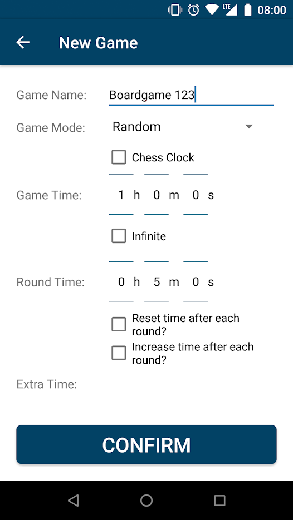Tap the battery status icon
Viewport: 293px width, 520px height.
coord(248,10)
